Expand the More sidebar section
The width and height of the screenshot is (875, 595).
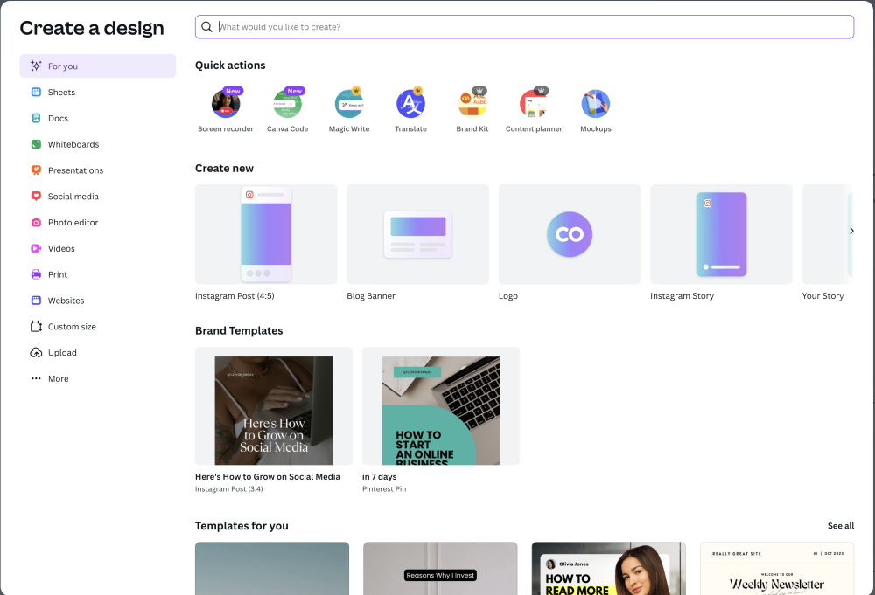click(58, 378)
